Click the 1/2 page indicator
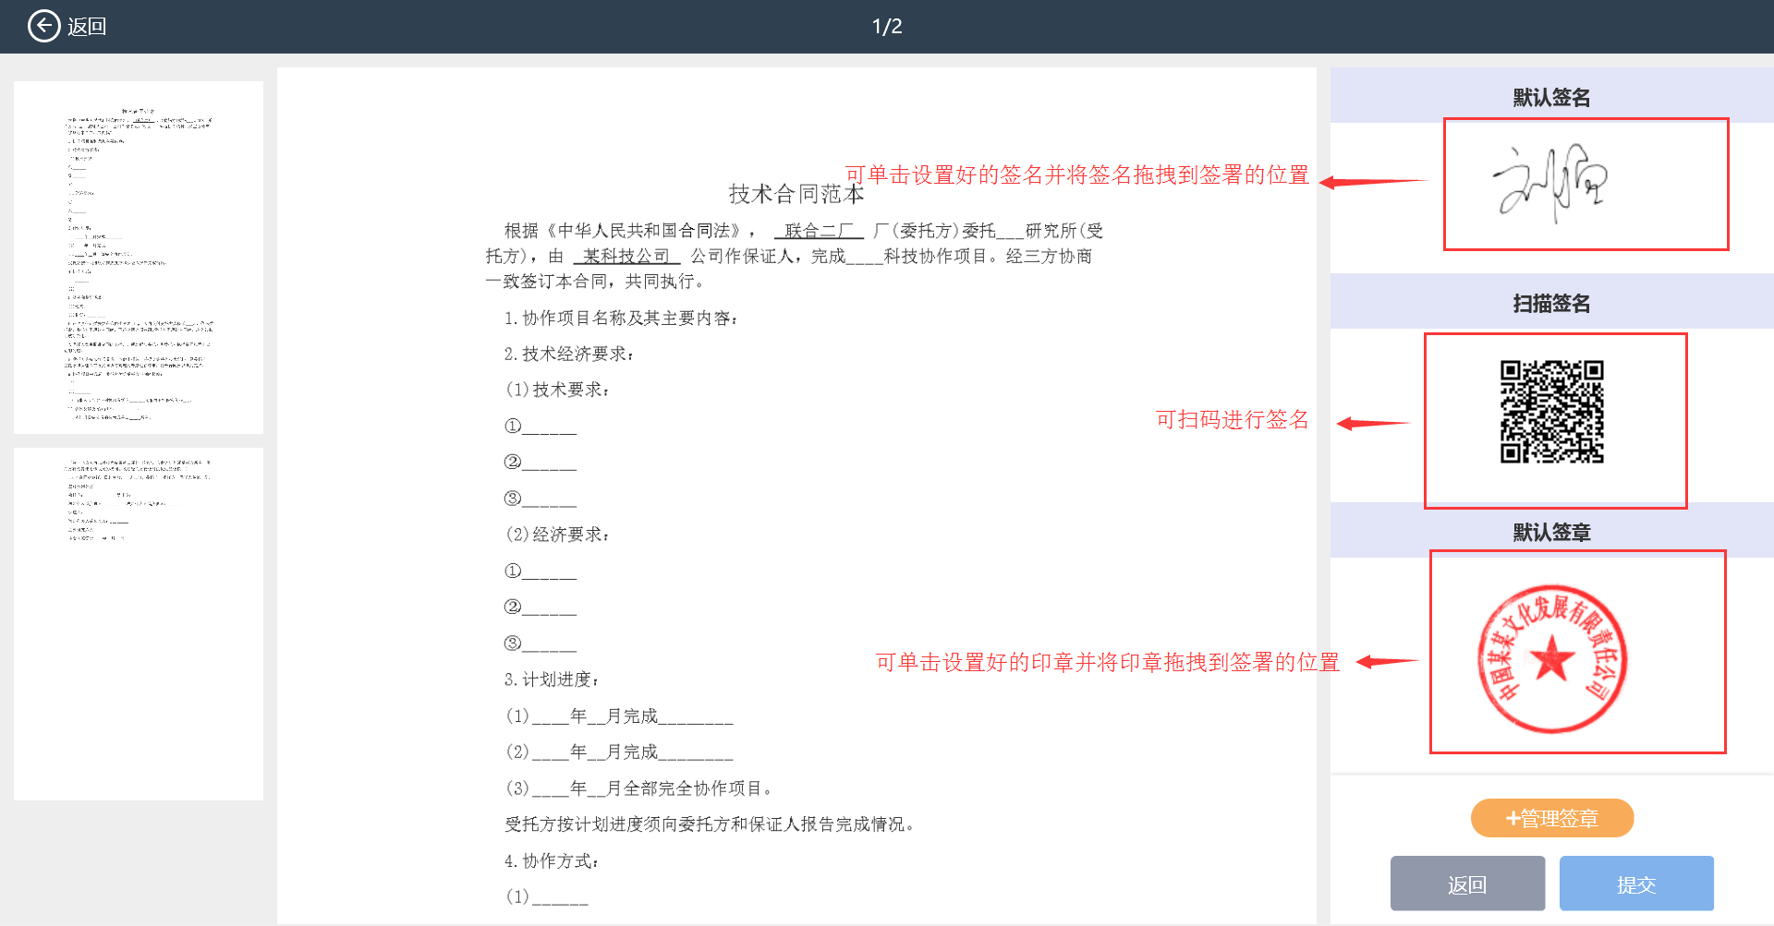This screenshot has width=1774, height=926. 887,27
